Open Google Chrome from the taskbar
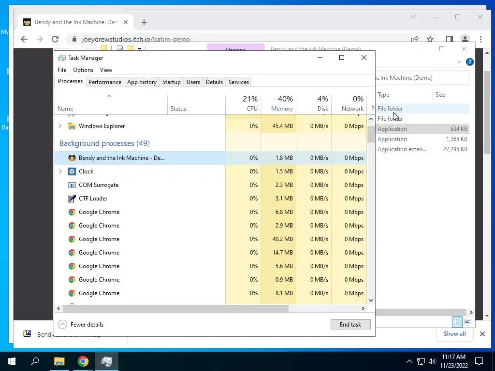 tap(83, 361)
